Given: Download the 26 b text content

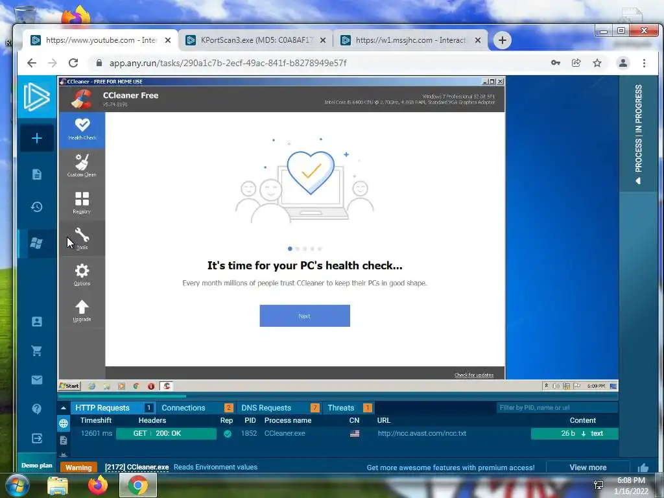Looking at the screenshot, I should [575, 434].
